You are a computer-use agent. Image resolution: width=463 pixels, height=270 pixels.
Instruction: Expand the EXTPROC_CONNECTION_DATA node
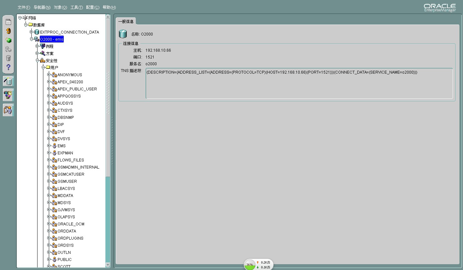[x=31, y=32]
